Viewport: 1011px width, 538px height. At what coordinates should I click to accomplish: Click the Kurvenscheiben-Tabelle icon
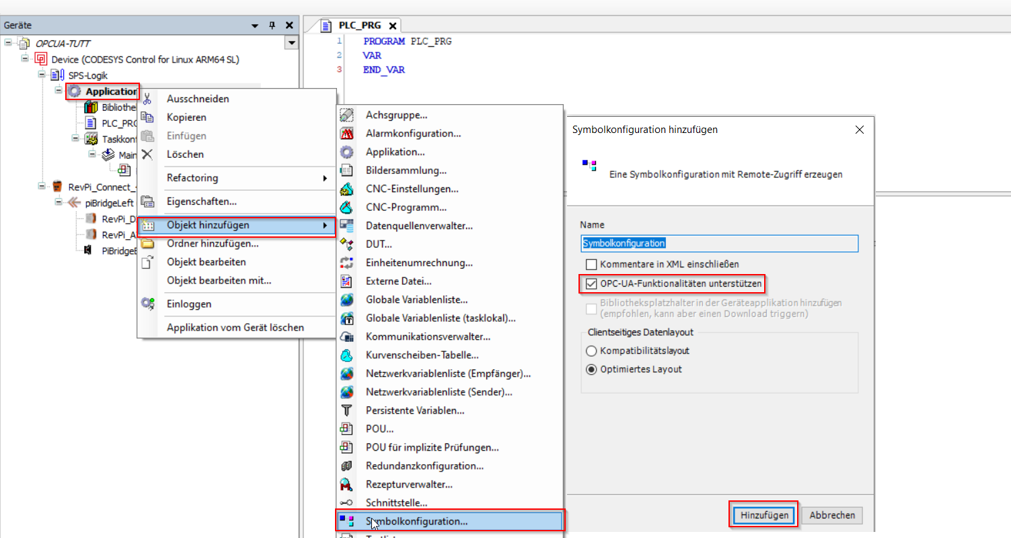[347, 355]
